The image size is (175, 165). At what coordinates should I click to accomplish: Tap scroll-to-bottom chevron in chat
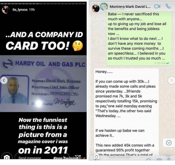point(169,143)
